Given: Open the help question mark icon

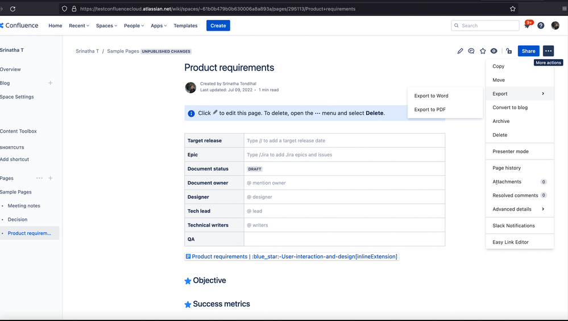Looking at the screenshot, I should pos(541,26).
